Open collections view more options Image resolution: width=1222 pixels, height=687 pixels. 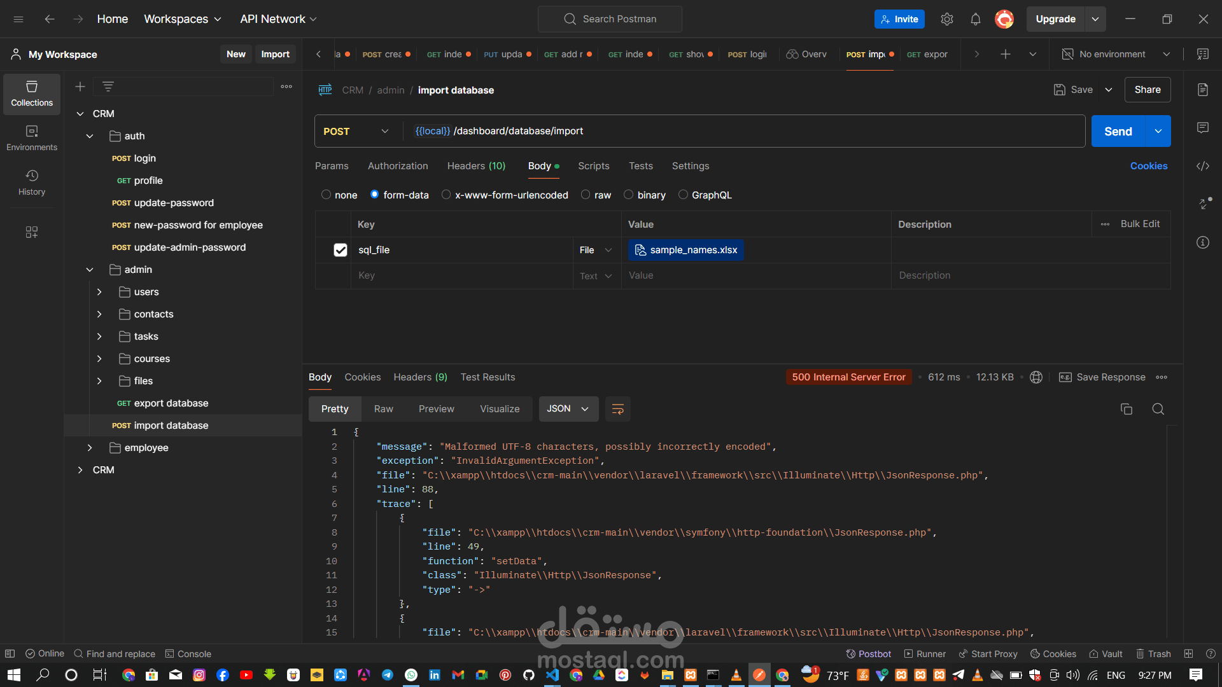[286, 87]
